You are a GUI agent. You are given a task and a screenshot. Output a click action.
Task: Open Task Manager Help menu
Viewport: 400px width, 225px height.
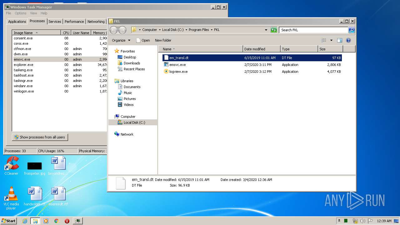tap(44, 13)
